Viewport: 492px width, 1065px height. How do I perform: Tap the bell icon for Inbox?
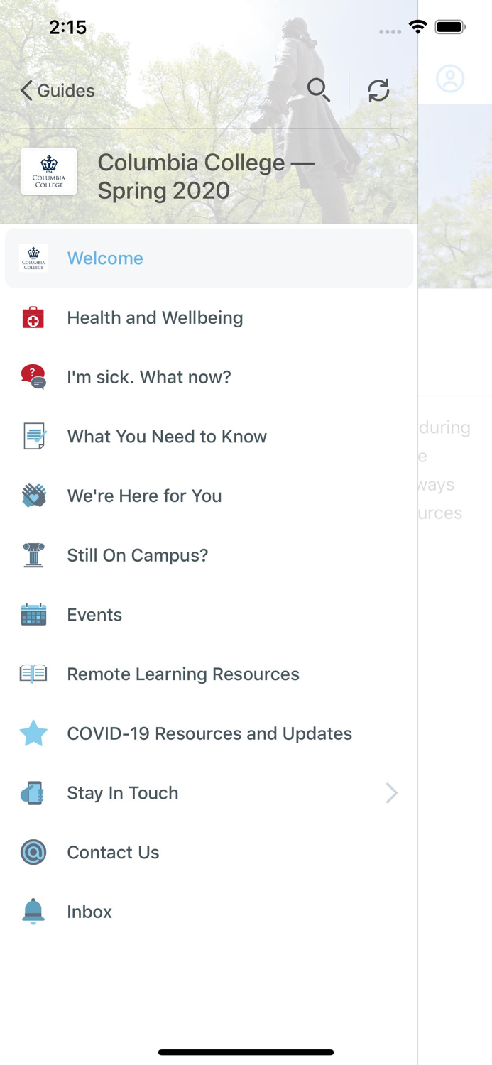point(33,912)
